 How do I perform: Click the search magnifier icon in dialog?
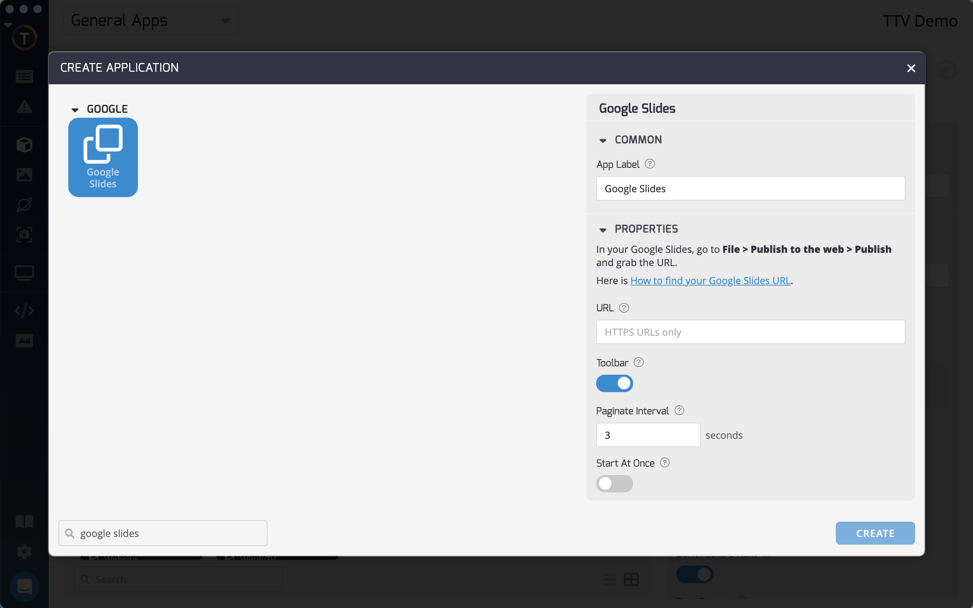click(x=70, y=533)
